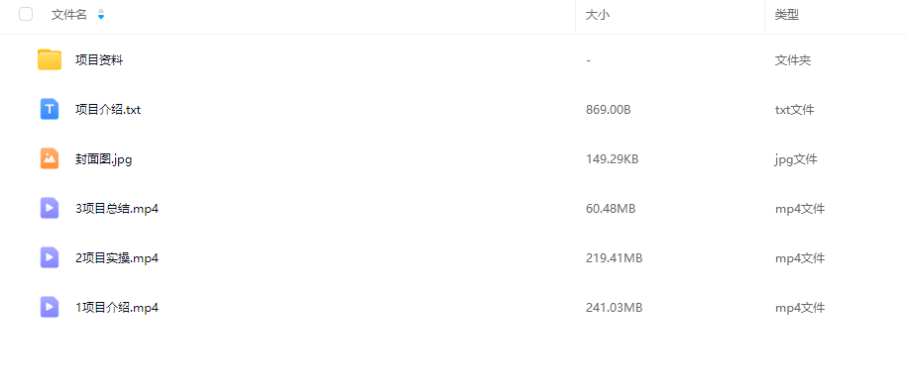Toggle the sort arrows next to 文件名
Viewport: 907px width, 390px height.
click(x=101, y=15)
